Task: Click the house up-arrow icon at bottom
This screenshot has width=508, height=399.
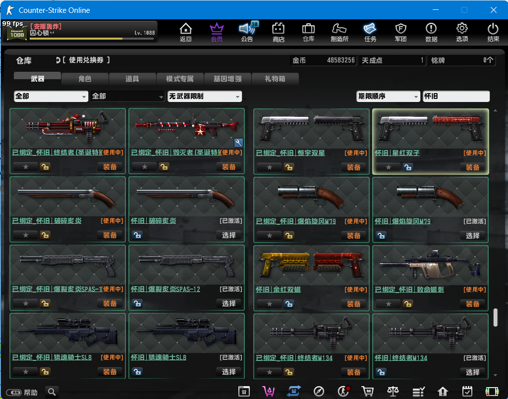Action: (443, 392)
